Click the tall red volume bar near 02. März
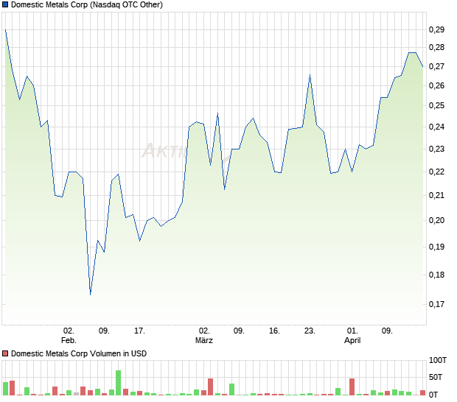This screenshot has height=402, width=457. 210,387
